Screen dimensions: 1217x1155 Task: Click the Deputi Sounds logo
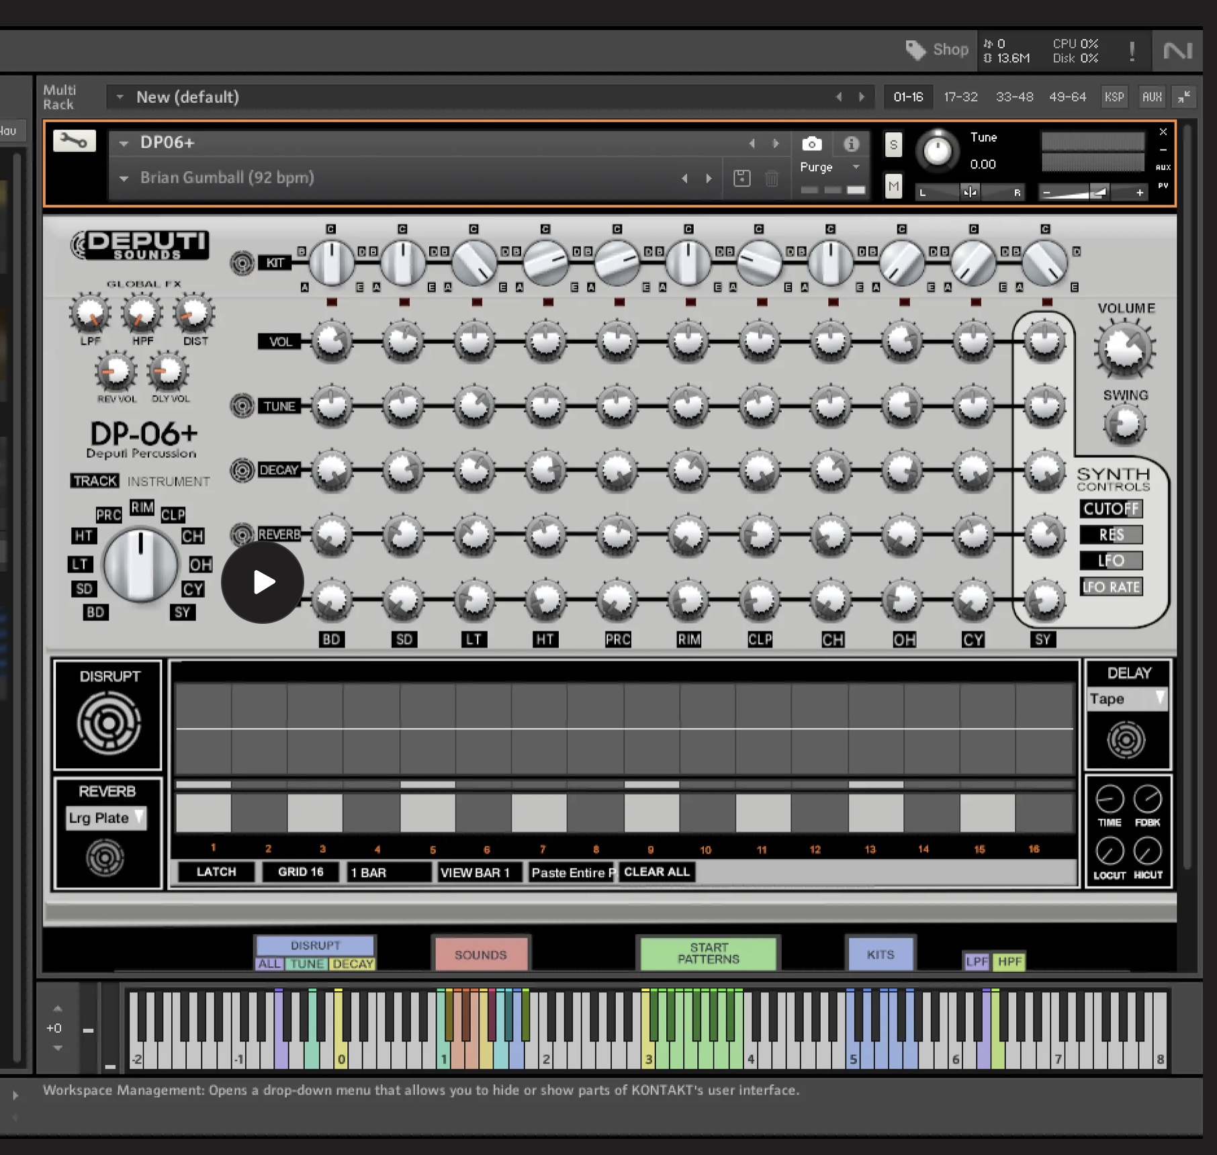point(140,245)
